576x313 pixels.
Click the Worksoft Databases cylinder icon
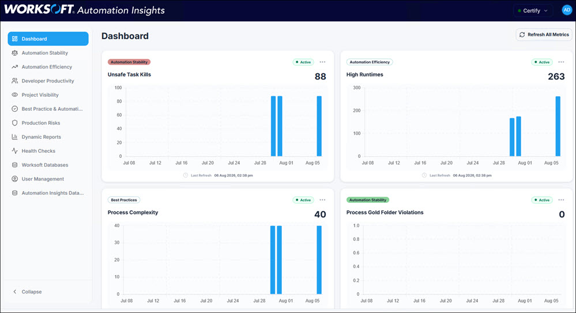click(x=14, y=165)
